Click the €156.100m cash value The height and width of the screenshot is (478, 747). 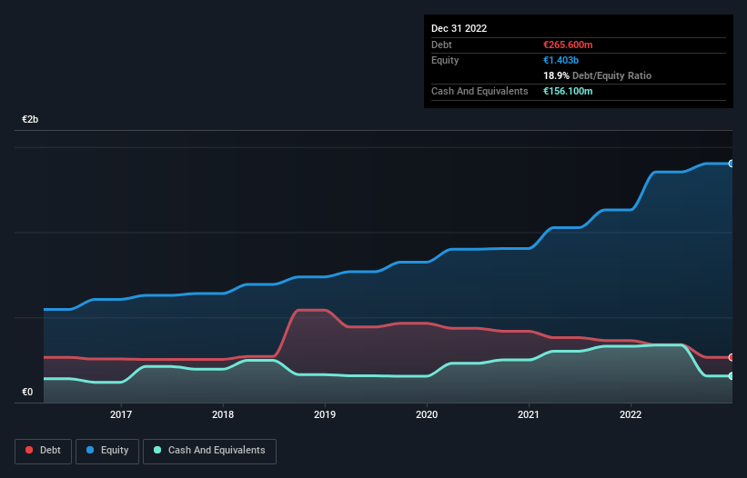tap(568, 91)
